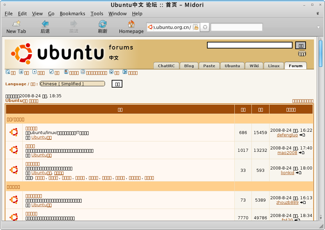Go to Homepage using house icon
Image resolution: width=325 pixels, height=230 pixels.
tap(131, 27)
